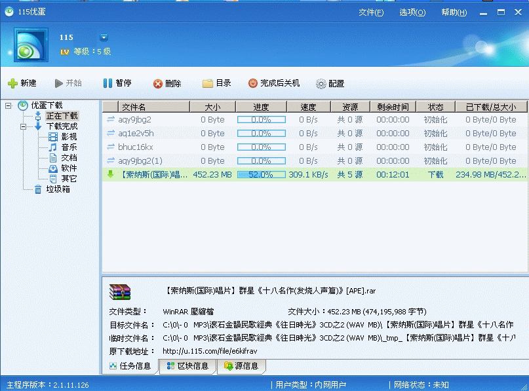Click the 下载完成 blue arrow icon
This screenshot has width=529, height=391.
tap(38, 126)
